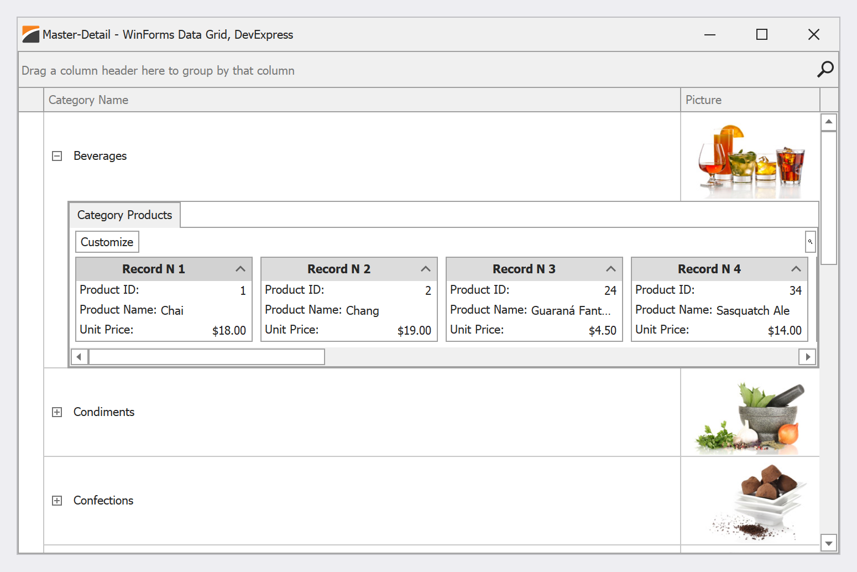Collapse Record N 3 card chevron
The width and height of the screenshot is (857, 572).
click(x=610, y=269)
